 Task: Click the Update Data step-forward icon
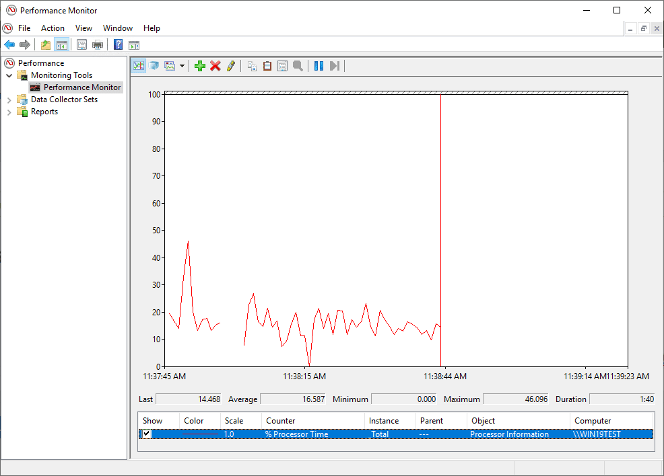click(x=335, y=66)
